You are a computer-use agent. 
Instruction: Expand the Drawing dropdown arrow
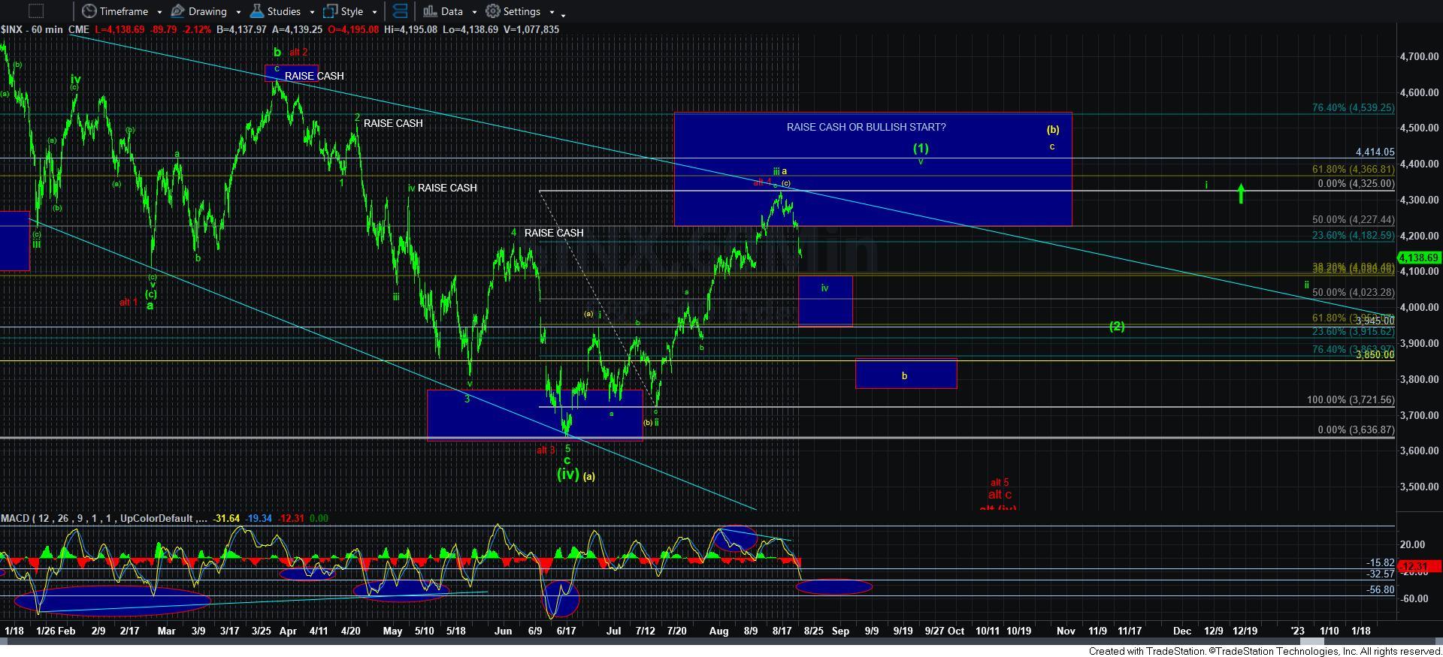238,13
